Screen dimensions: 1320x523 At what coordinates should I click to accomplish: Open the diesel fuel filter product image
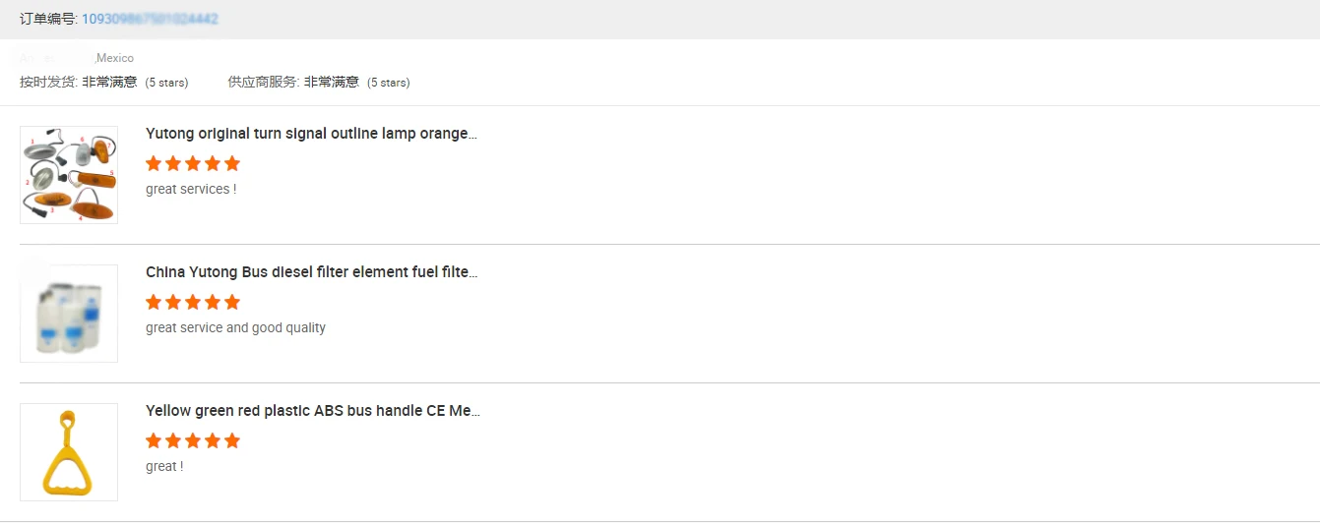pos(69,314)
